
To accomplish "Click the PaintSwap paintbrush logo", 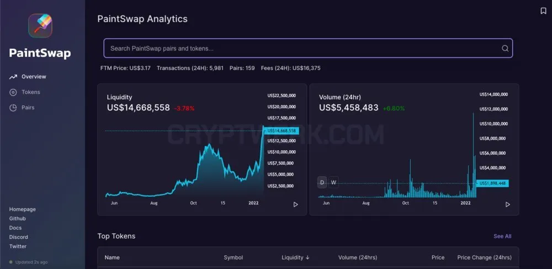I will [x=40, y=26].
